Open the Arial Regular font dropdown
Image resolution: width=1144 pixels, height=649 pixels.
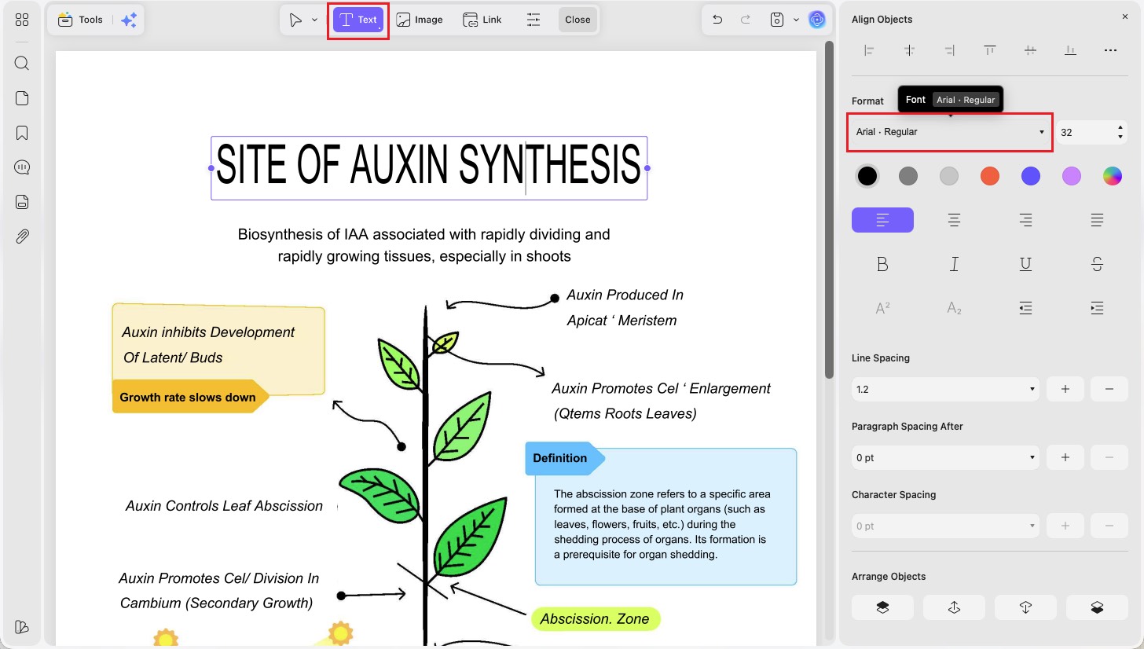pyautogui.click(x=950, y=132)
